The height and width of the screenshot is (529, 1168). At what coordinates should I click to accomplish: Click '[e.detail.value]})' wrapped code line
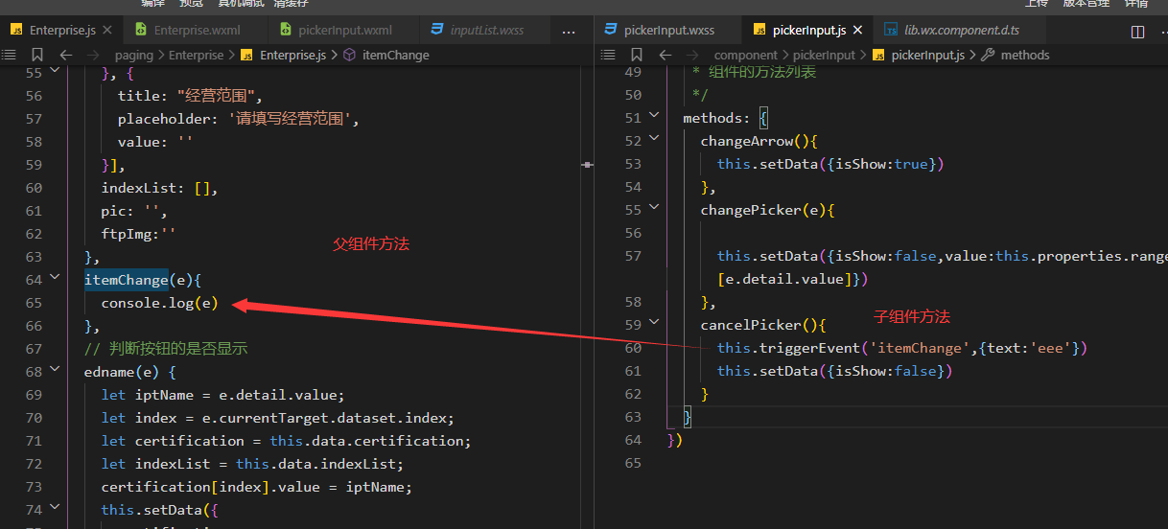pyautogui.click(x=792, y=279)
